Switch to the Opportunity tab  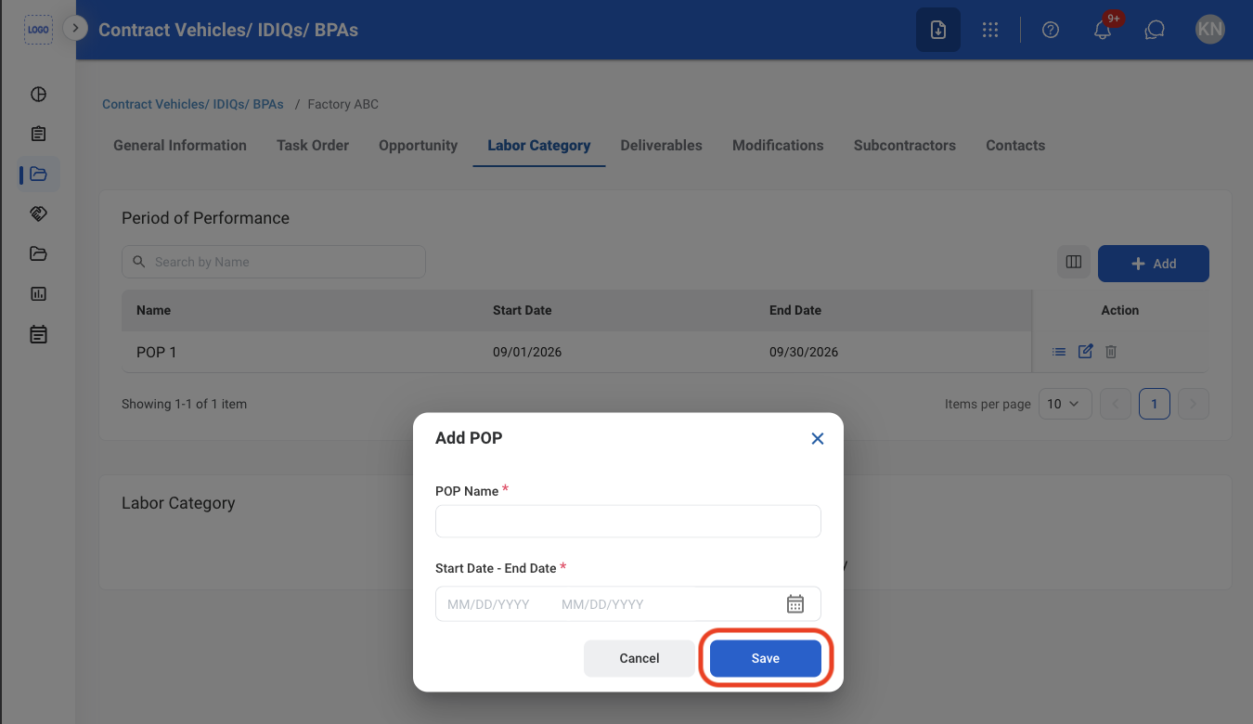coord(419,146)
